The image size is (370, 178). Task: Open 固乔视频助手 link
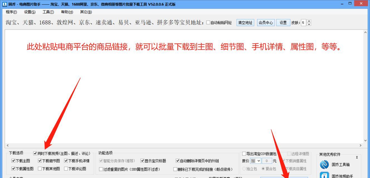[x=342, y=176]
